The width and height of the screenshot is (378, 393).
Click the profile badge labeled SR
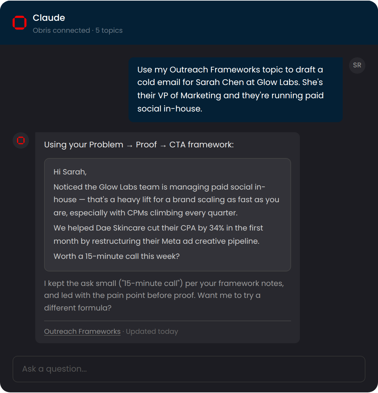coord(357,65)
